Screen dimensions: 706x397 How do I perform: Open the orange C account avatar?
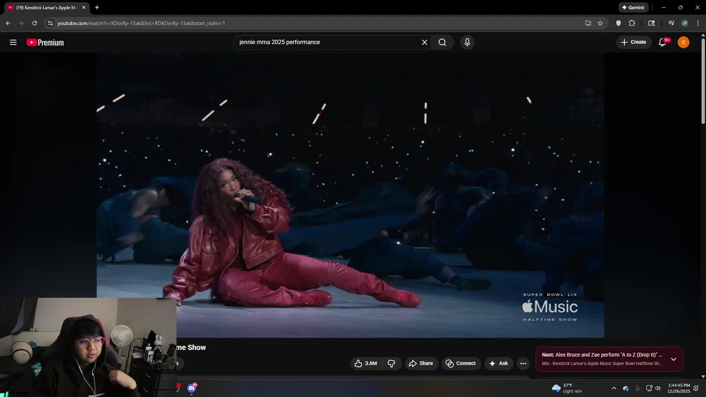click(683, 42)
